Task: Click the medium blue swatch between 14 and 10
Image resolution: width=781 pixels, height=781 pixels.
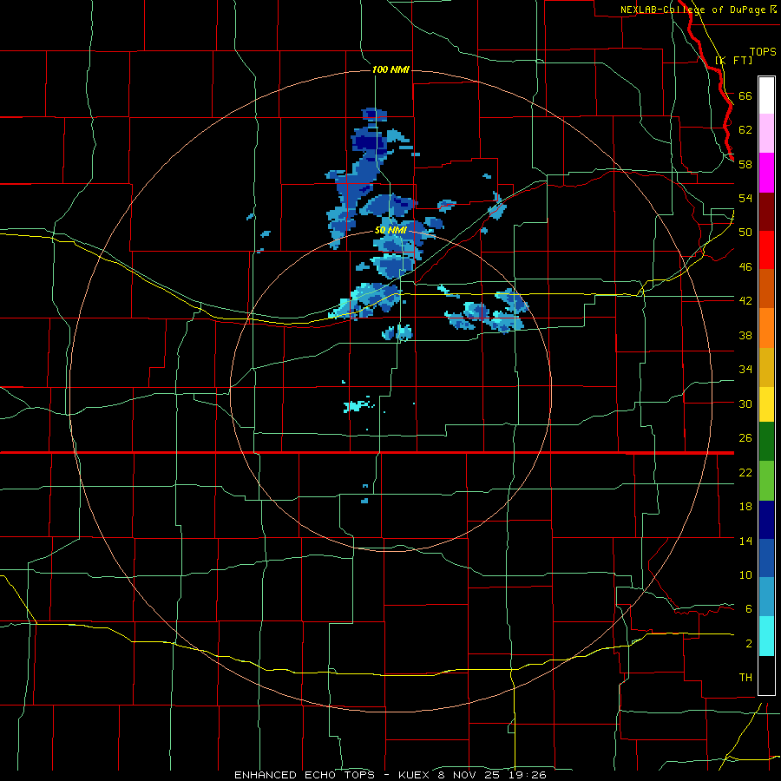Action: (766, 558)
